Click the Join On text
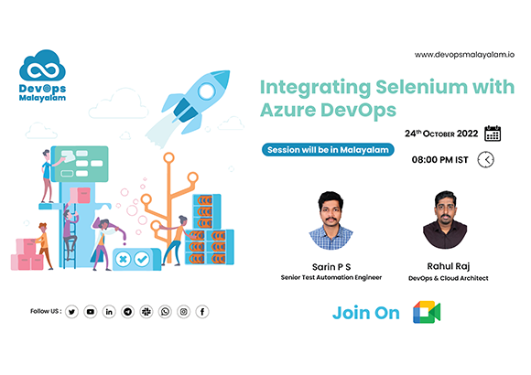531x375 pixels. pyautogui.click(x=365, y=313)
